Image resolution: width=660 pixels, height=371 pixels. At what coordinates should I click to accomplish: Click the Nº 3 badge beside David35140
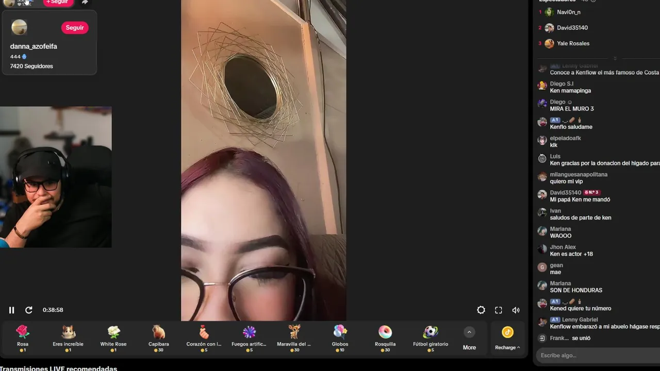[591, 193]
